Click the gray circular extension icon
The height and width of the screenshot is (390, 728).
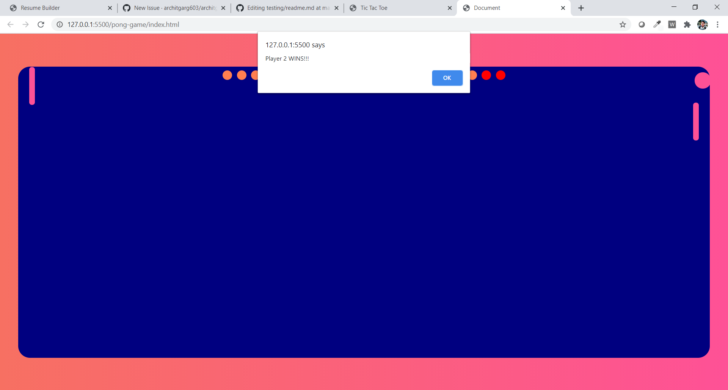click(642, 24)
